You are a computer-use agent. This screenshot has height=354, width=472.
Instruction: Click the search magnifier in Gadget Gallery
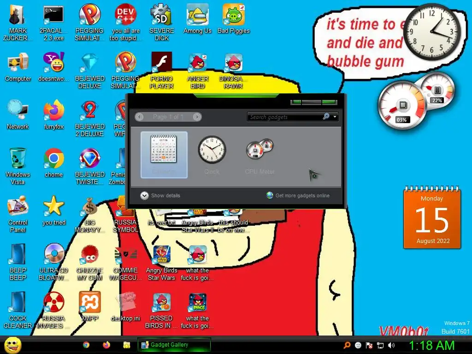click(326, 117)
